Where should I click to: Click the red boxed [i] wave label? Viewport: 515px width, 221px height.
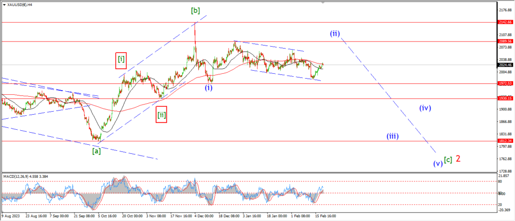pos(121,60)
